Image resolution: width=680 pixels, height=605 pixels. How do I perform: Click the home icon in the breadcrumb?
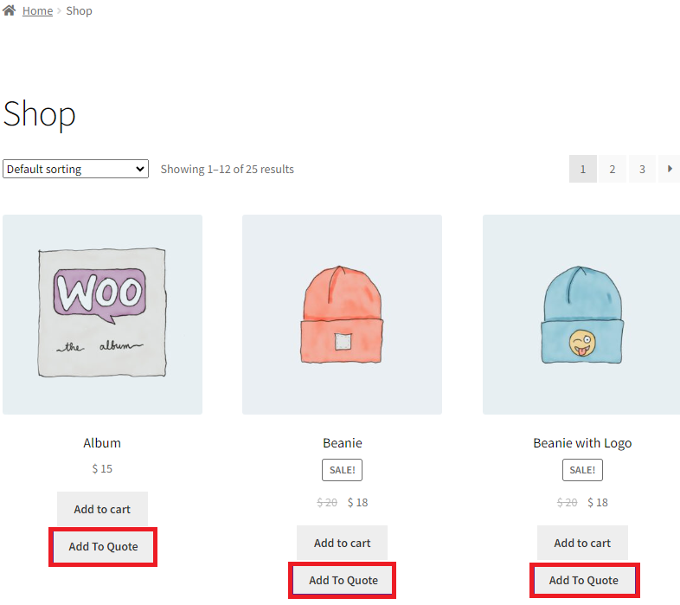pyautogui.click(x=9, y=10)
